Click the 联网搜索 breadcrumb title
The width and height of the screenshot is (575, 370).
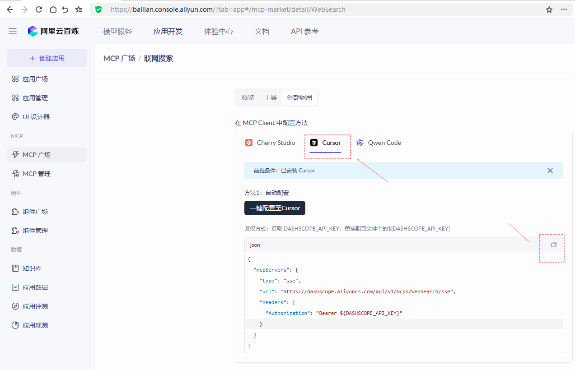coord(159,58)
